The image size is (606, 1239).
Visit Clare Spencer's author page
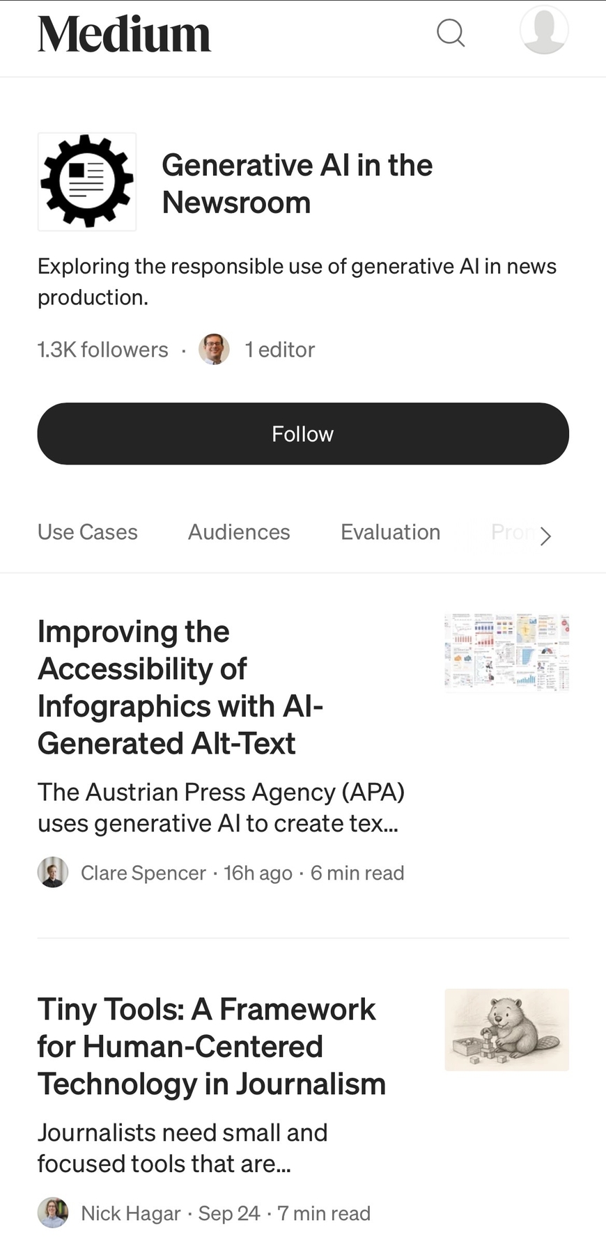(x=143, y=873)
